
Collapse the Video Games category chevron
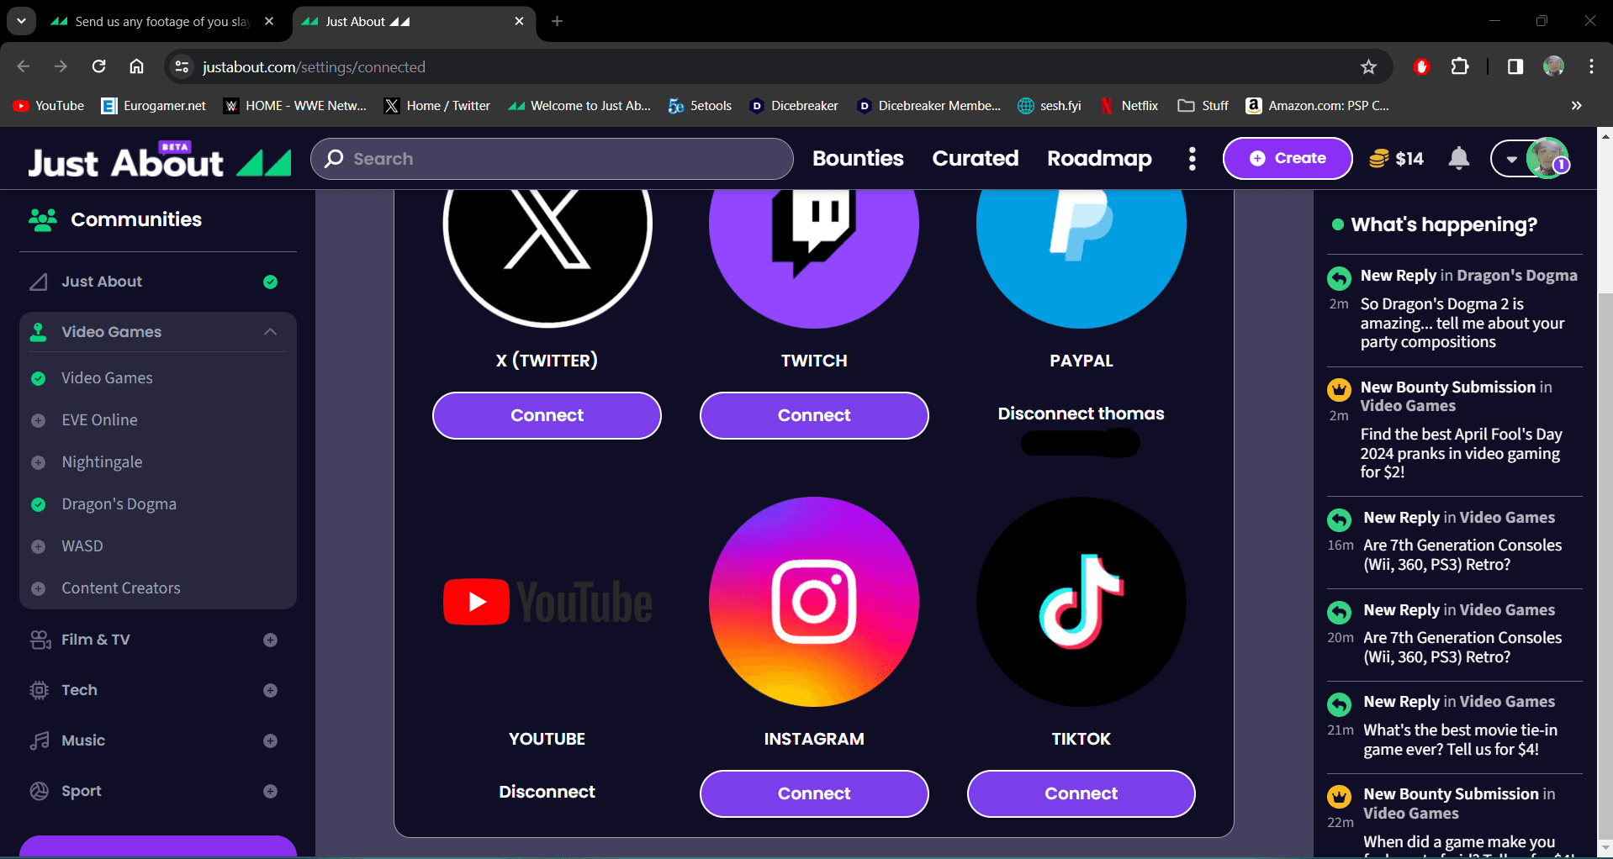point(270,332)
